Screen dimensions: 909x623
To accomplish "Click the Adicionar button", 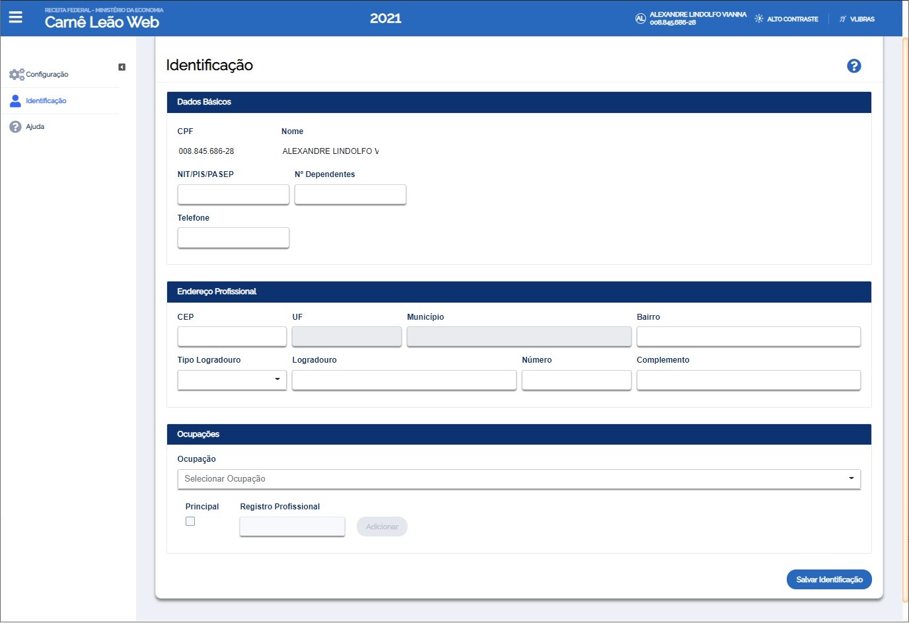I will coord(382,527).
